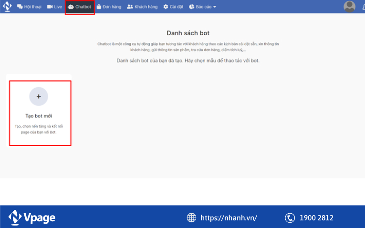Navigate to the Khách hàng customers page
The width and height of the screenshot is (365, 228).
(142, 7)
